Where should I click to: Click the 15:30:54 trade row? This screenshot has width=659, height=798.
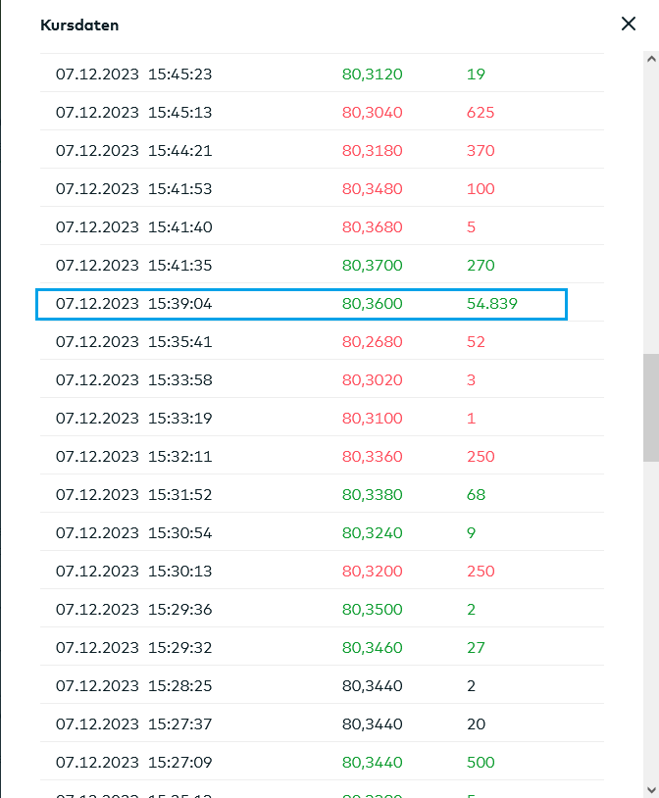[301, 532]
